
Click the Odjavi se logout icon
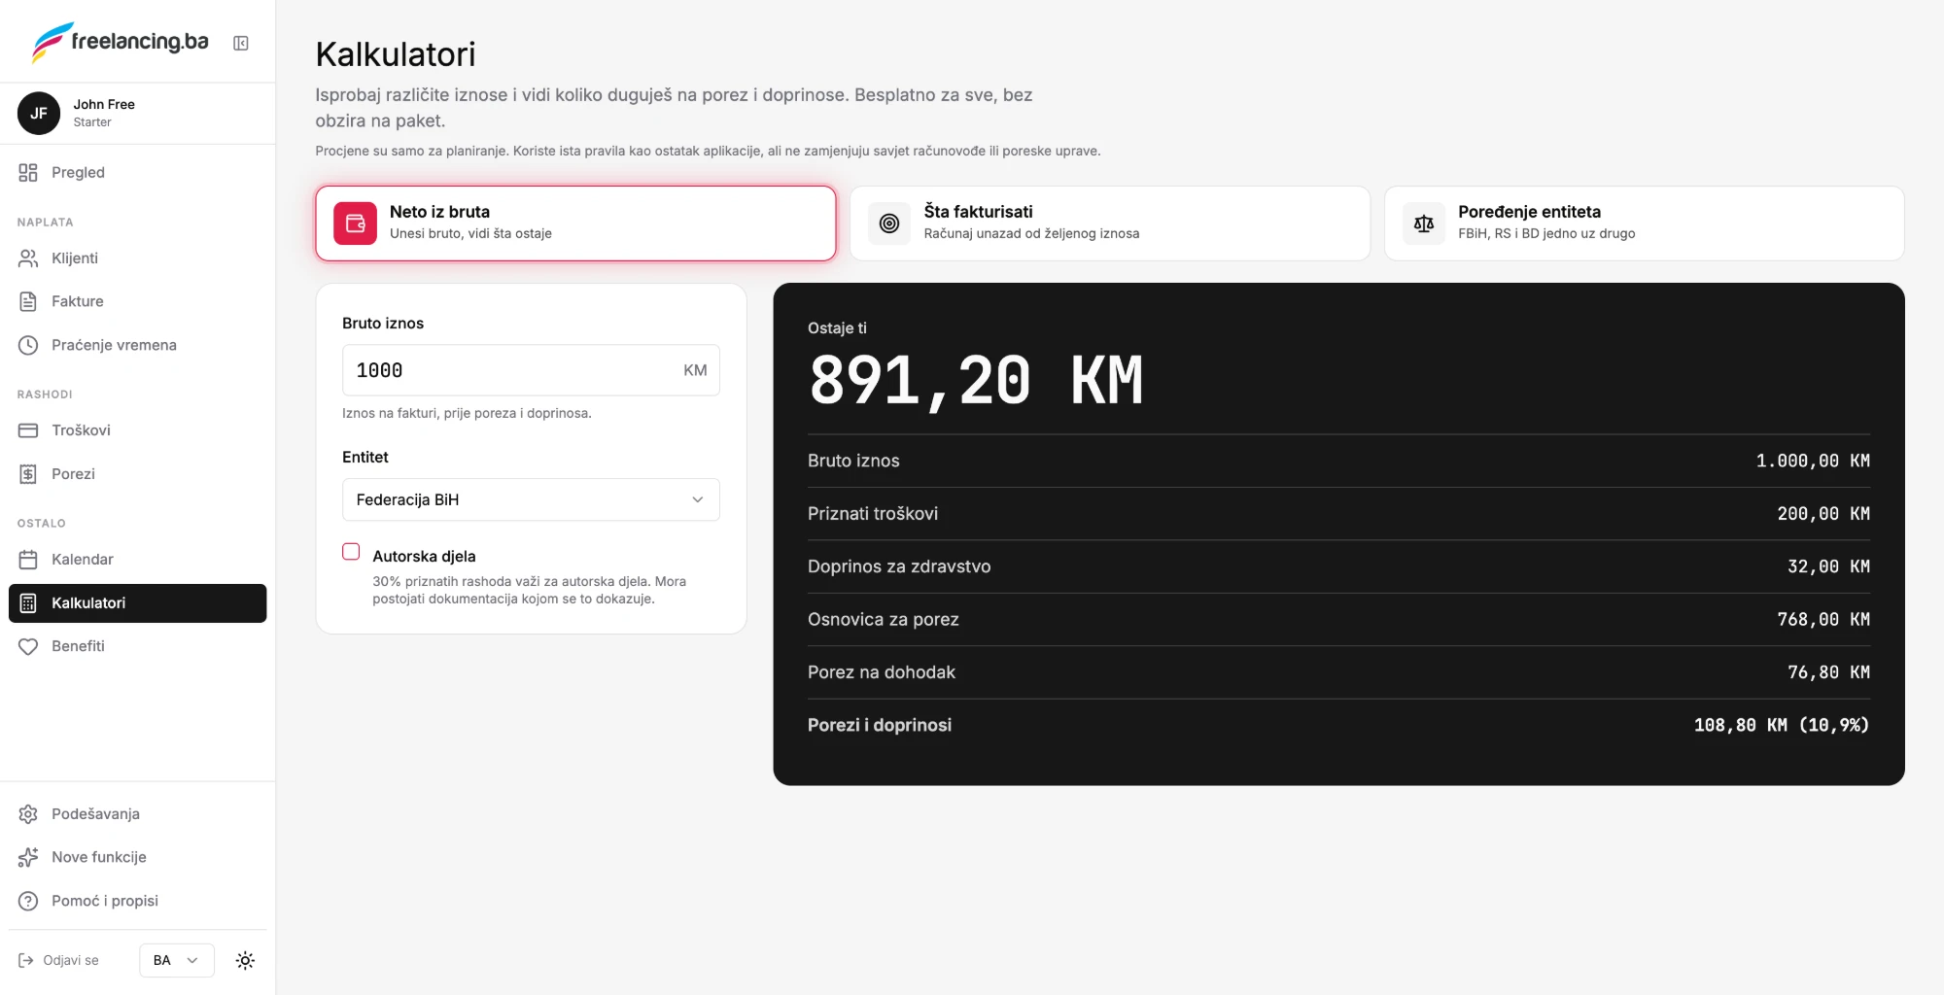26,960
